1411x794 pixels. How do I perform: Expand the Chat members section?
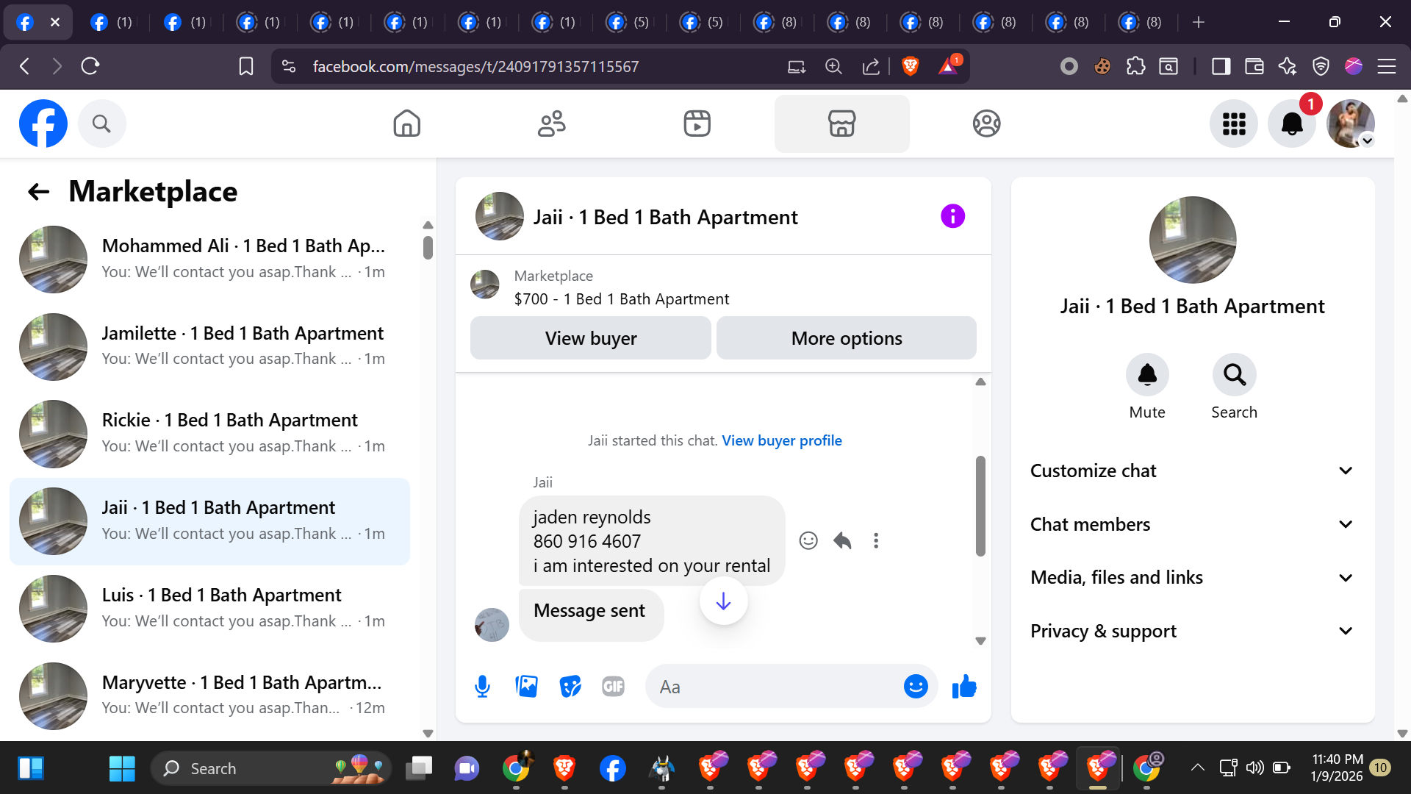coord(1192,524)
